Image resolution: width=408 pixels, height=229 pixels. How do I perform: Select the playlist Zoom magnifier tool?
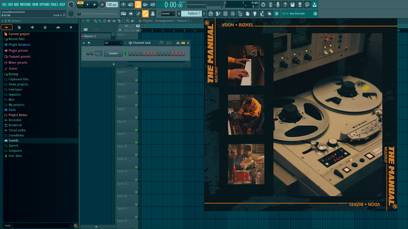coord(128,21)
